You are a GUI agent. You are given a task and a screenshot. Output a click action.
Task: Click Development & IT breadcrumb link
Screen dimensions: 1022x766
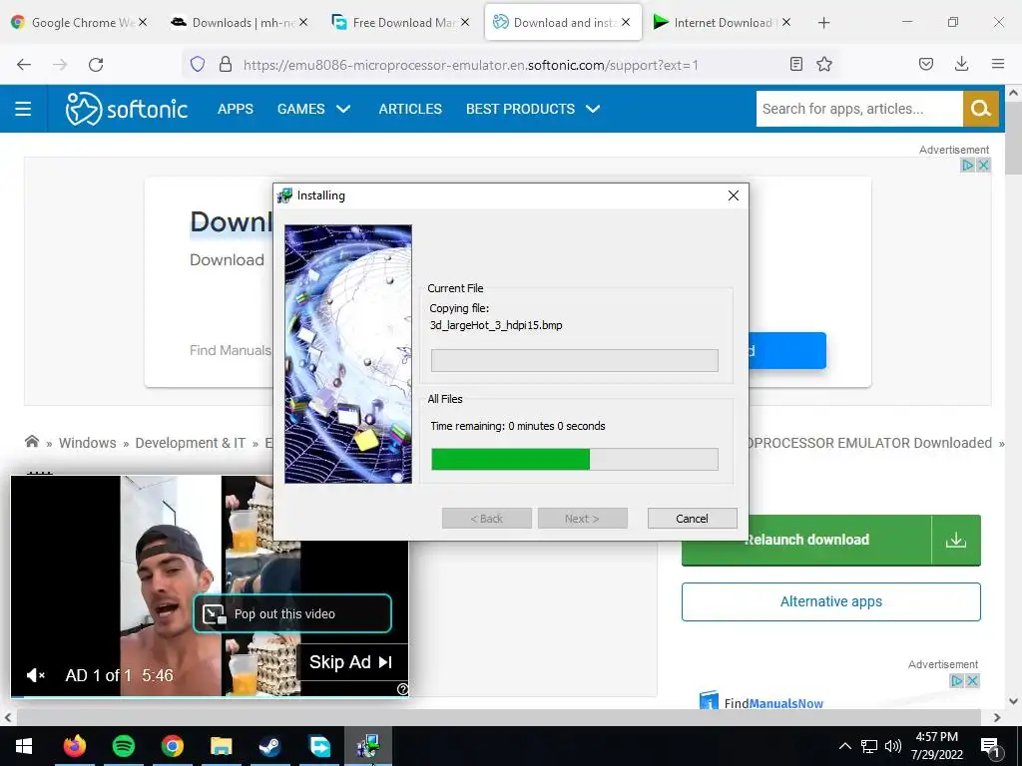click(x=191, y=443)
